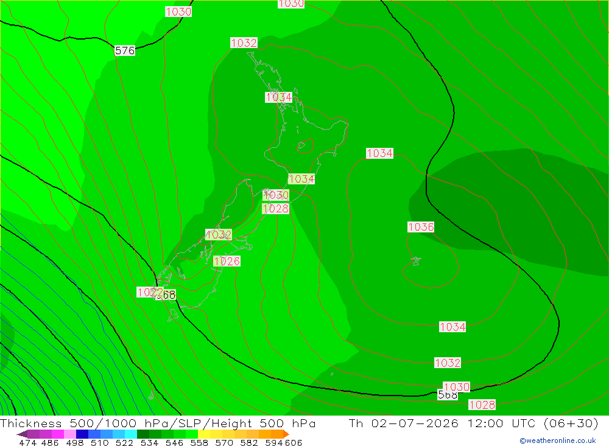This screenshot has width=609, height=446.
Task: Click the 576 height contour label
Action: [125, 51]
